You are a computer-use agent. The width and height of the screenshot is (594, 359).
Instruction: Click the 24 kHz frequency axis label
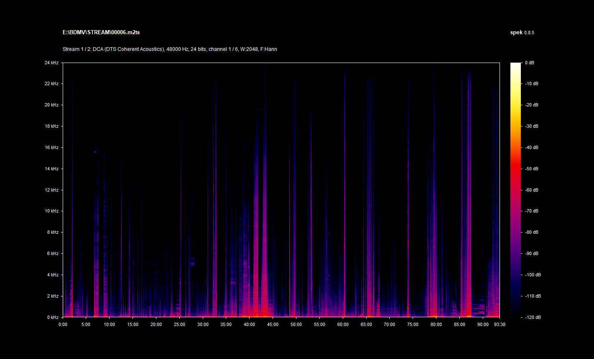51,63
